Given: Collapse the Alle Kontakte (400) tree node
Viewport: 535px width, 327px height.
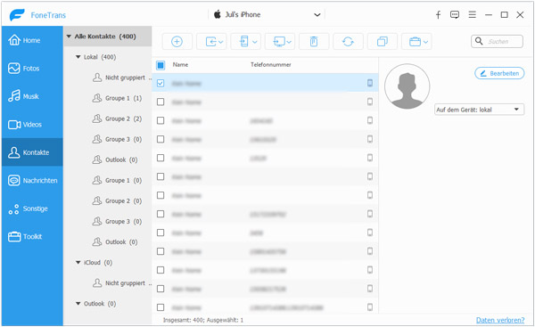Looking at the screenshot, I should click(69, 37).
